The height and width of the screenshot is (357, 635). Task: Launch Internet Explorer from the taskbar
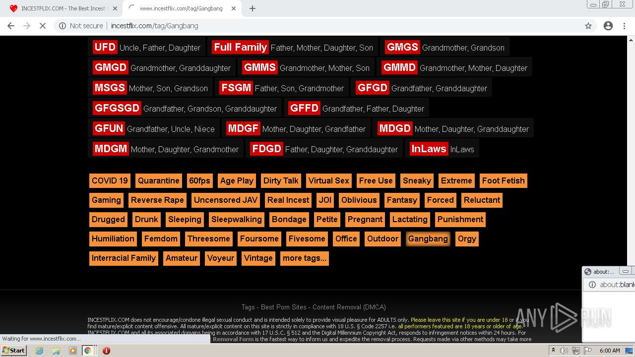(x=40, y=351)
